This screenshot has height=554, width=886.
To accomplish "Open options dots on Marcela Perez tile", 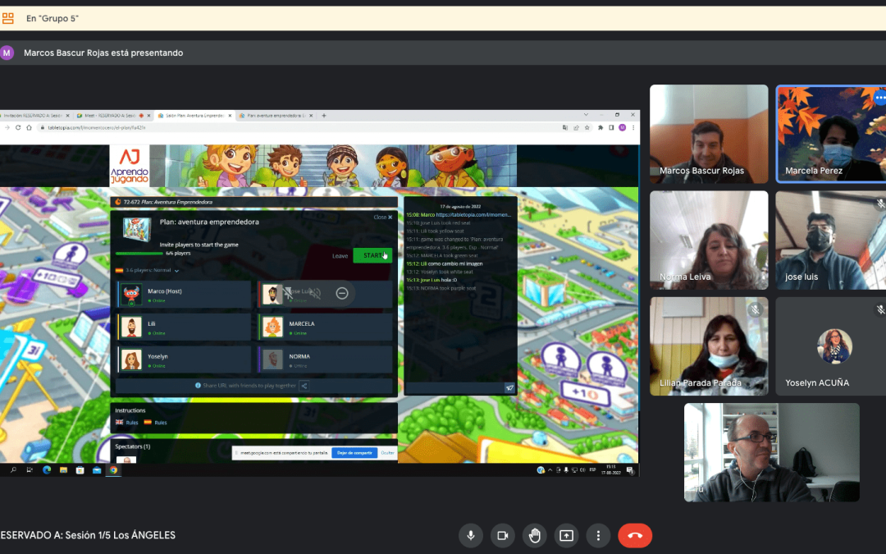I will (879, 97).
